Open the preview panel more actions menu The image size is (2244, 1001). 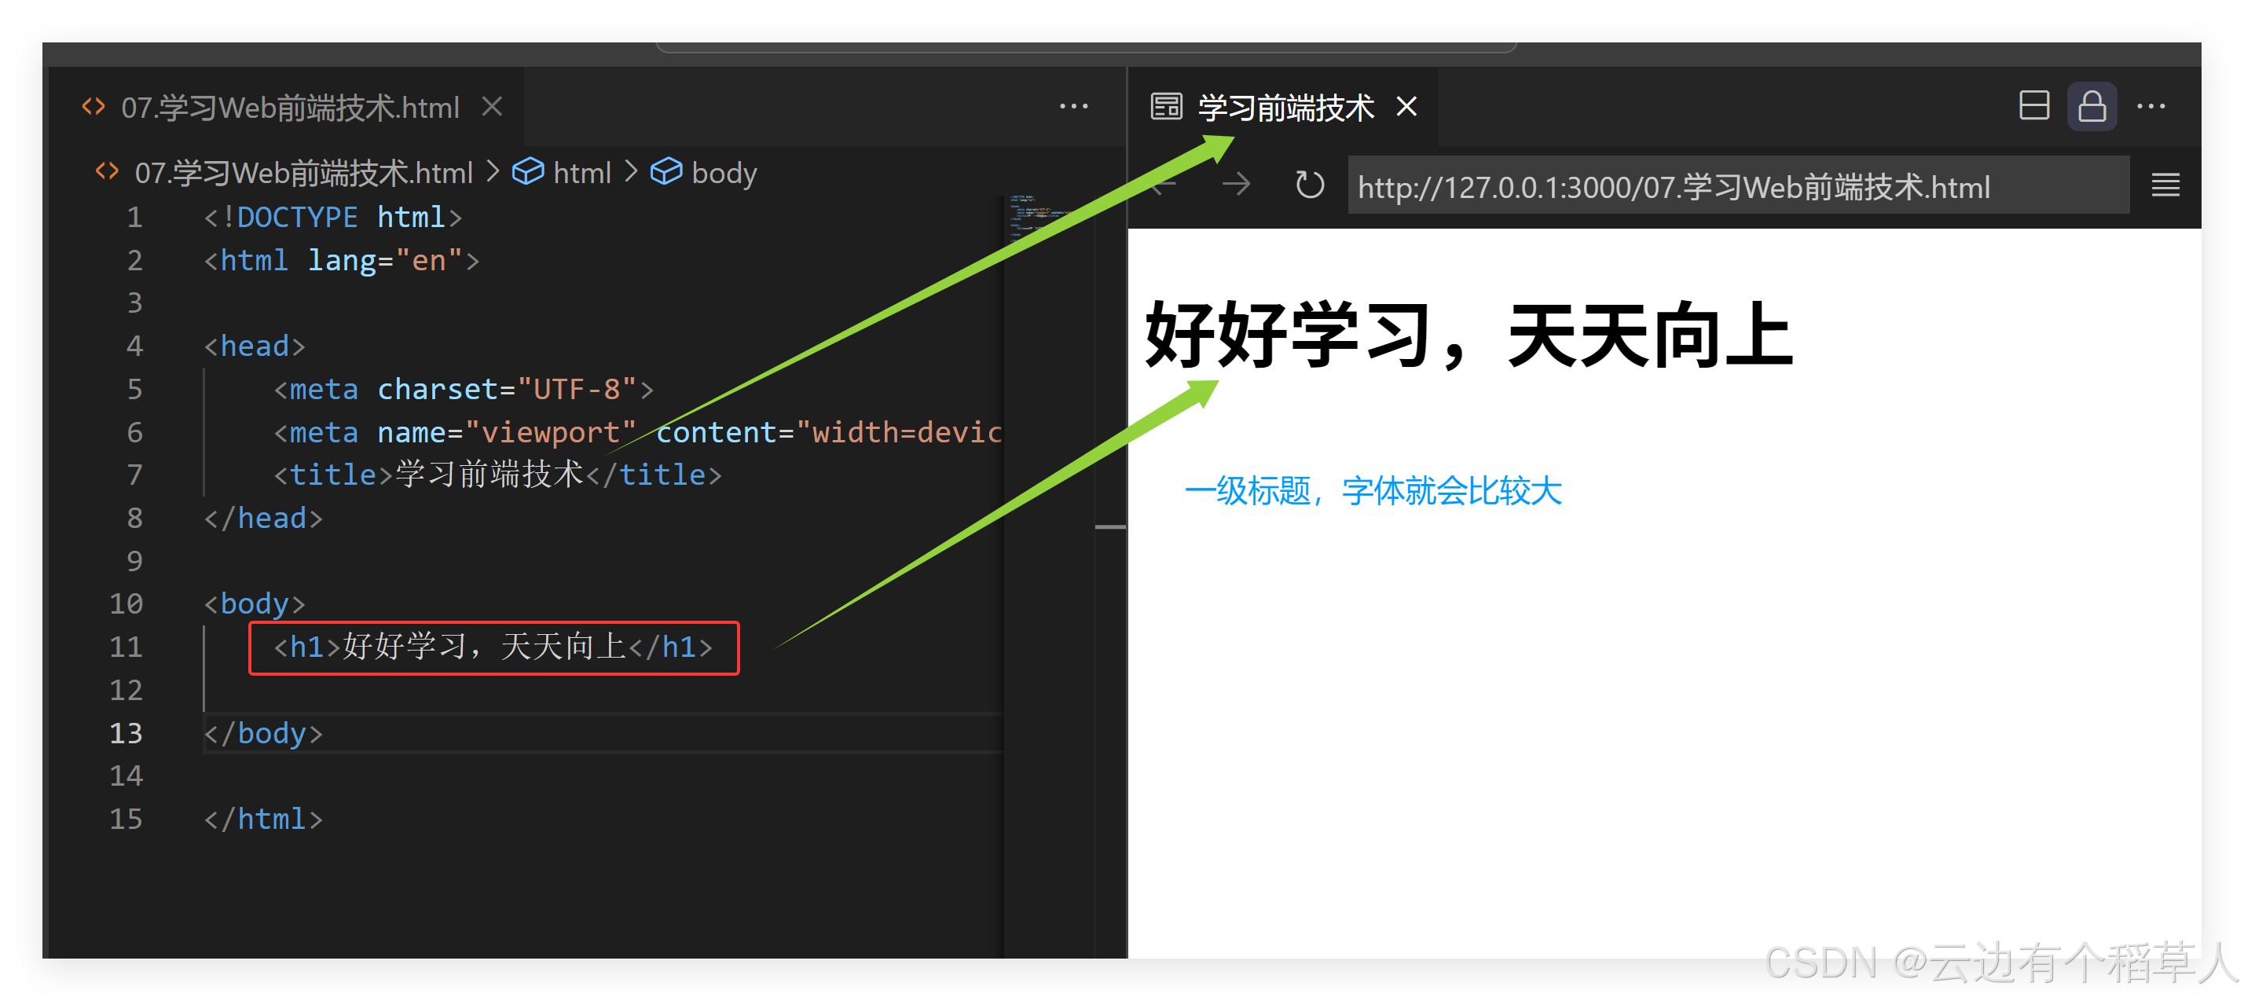click(2150, 106)
